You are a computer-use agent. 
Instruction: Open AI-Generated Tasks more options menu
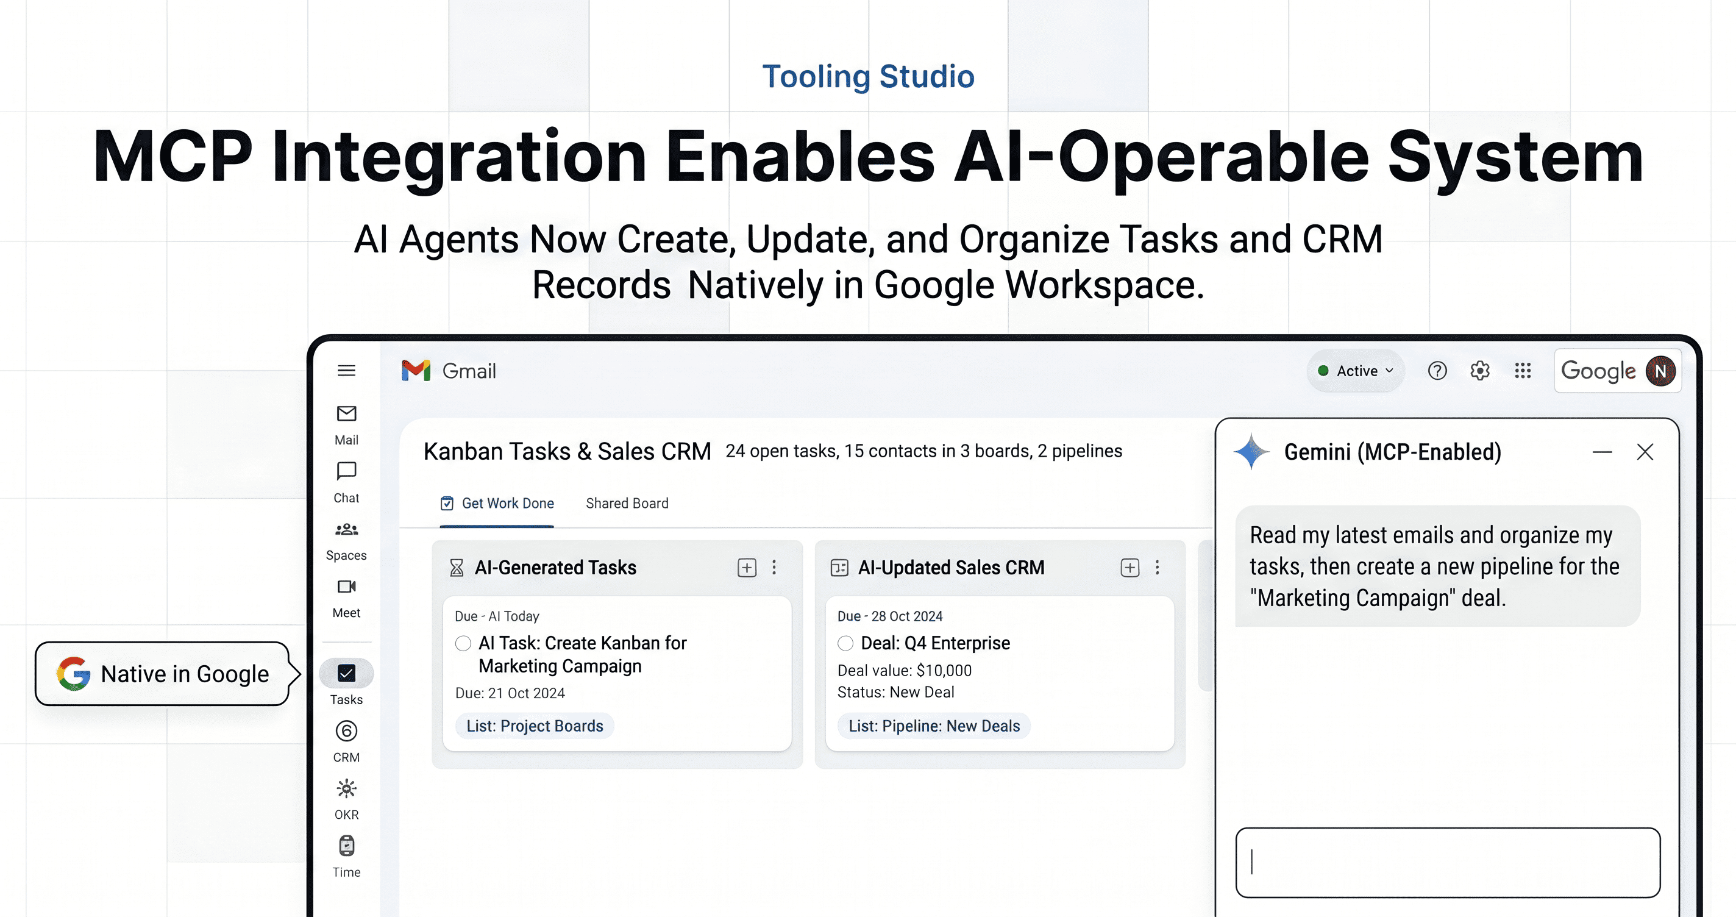774,567
